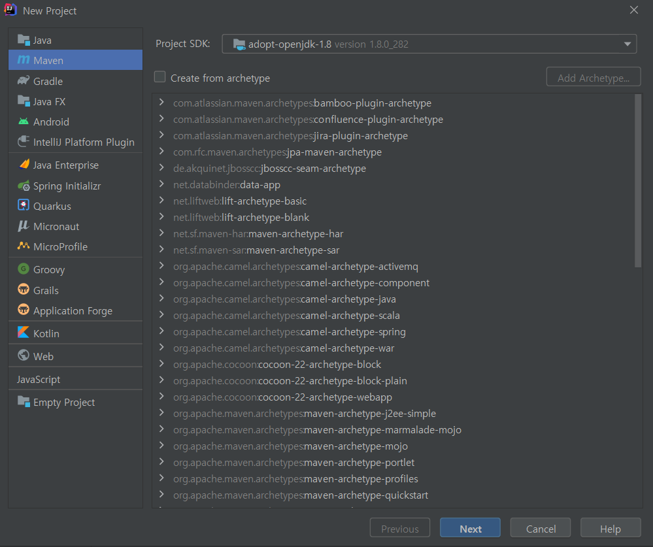Select maven-archetype-har row

pyautogui.click(x=393, y=233)
